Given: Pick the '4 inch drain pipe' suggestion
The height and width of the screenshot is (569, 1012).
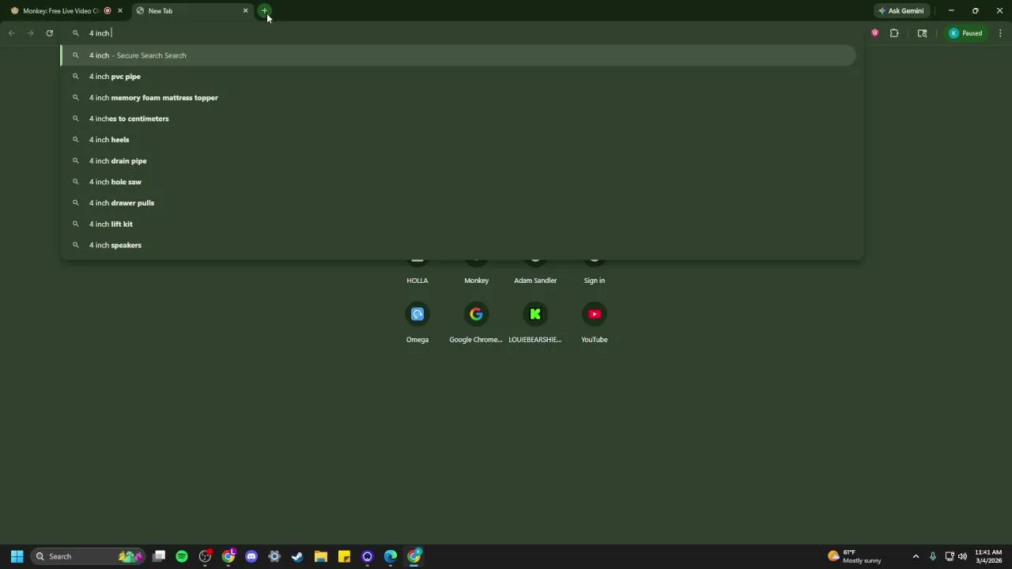Looking at the screenshot, I should tap(459, 161).
